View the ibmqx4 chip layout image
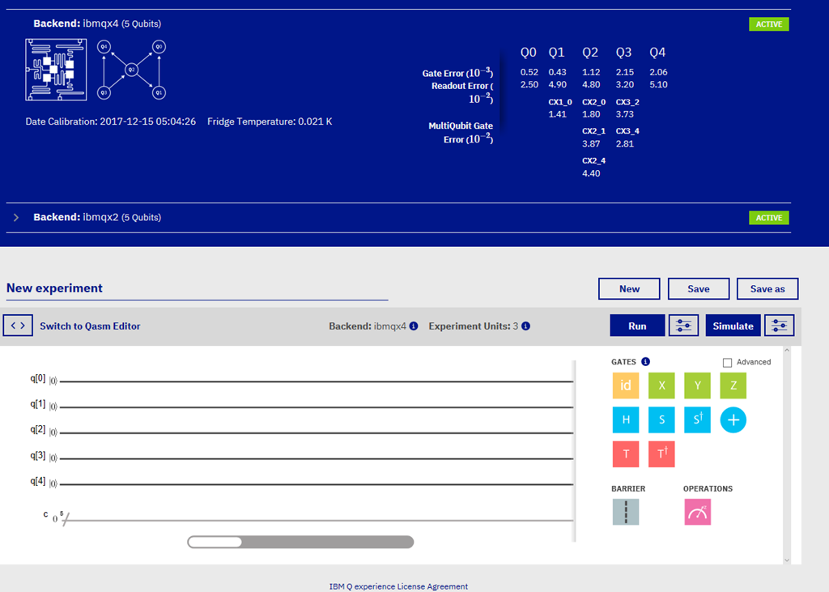829x592 pixels. coord(56,70)
